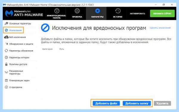Click the history clock icon

pyautogui.click(x=118, y=11)
